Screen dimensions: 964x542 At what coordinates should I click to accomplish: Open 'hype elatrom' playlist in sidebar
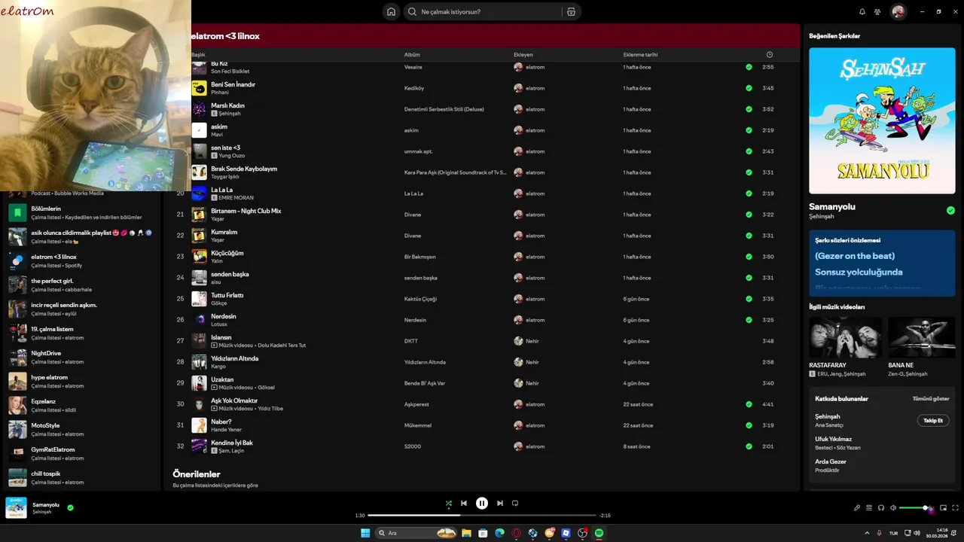(x=81, y=382)
